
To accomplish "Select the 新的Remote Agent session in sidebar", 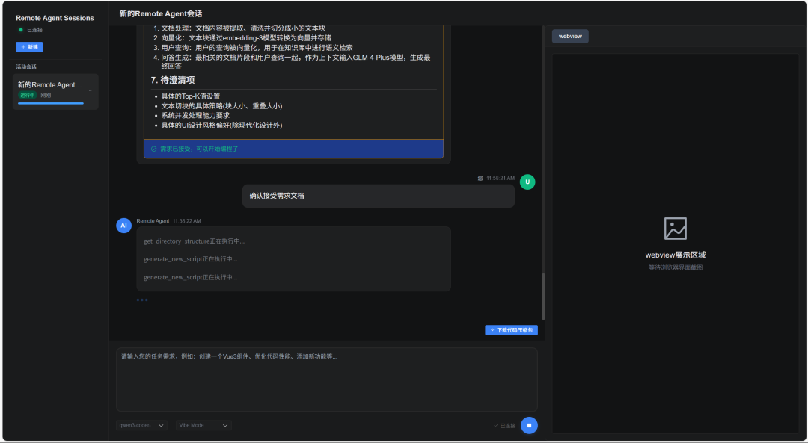I will (x=50, y=85).
